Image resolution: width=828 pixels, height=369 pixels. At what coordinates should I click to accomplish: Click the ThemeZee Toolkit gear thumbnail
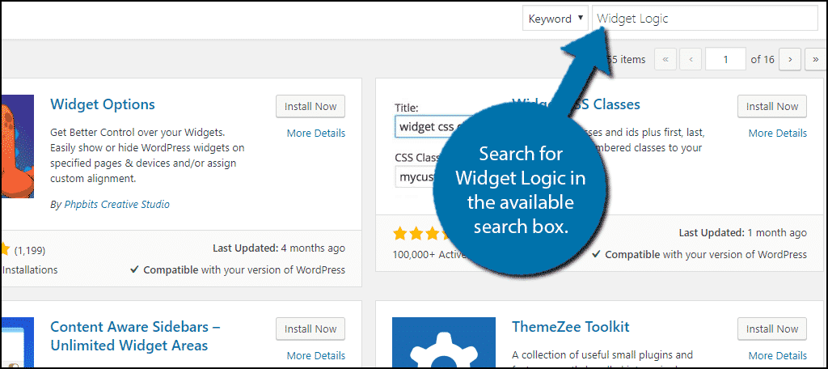click(x=444, y=342)
